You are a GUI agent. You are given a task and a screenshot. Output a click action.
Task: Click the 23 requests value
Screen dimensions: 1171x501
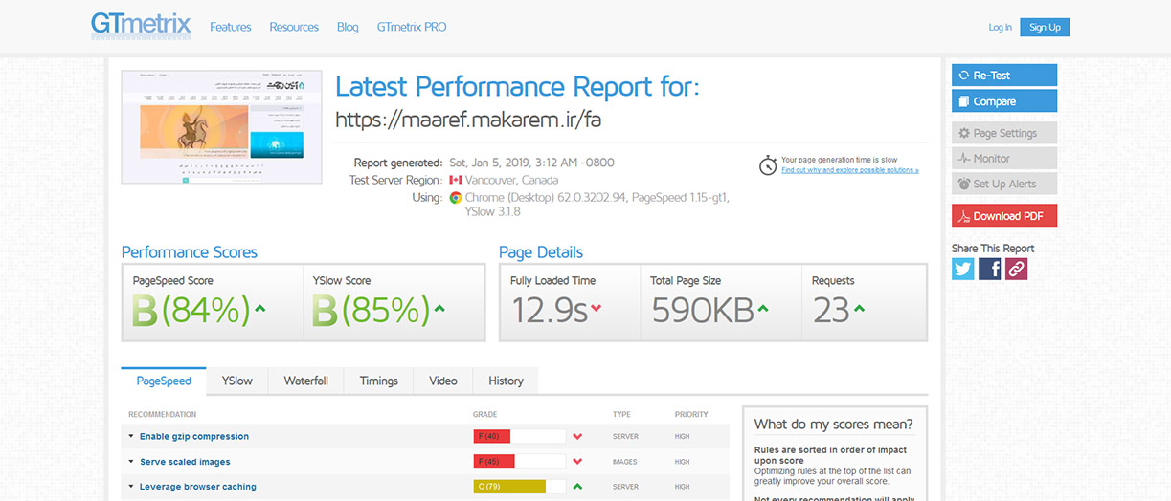(831, 310)
